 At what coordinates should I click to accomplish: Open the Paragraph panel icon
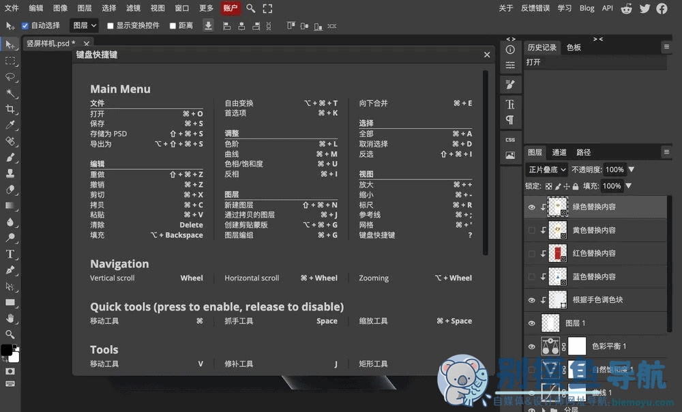pos(510,120)
